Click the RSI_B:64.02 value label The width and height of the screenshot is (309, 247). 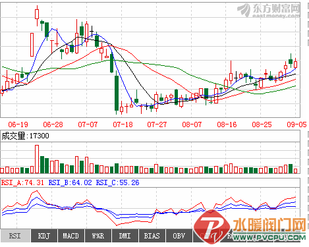pyautogui.click(x=70, y=182)
